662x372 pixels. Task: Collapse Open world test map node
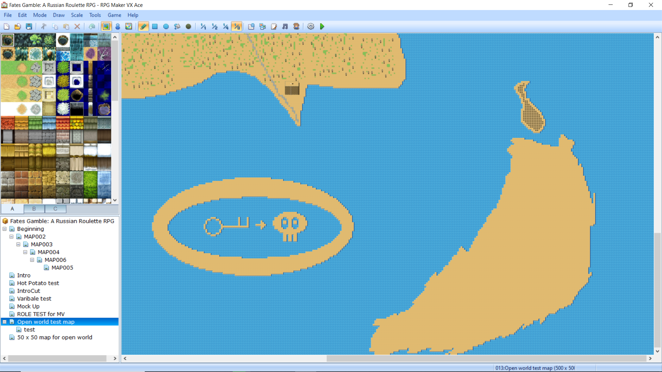(4, 322)
